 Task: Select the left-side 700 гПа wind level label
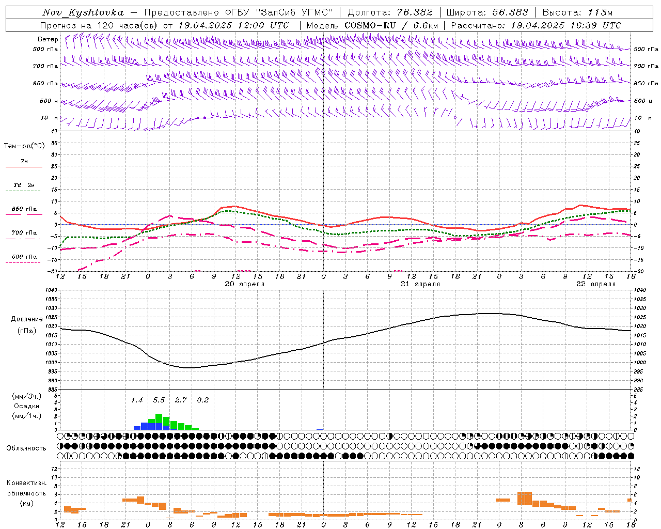pos(45,66)
